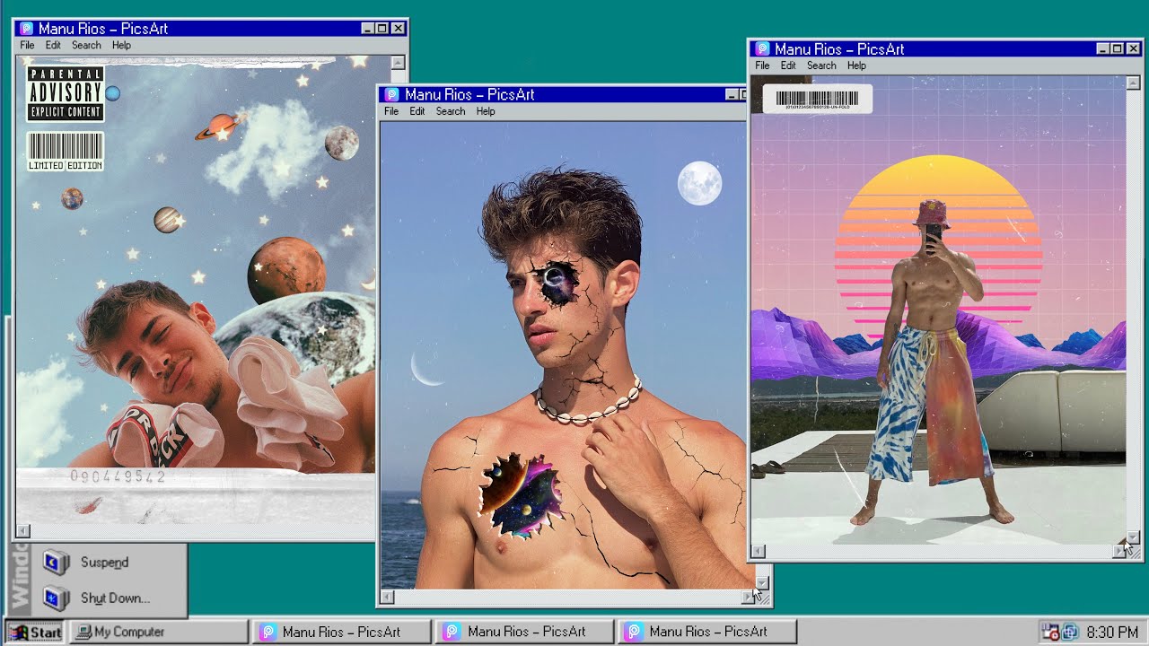The height and width of the screenshot is (646, 1149).
Task: Open the PicsArt title icon of the sunset window
Action: coord(763,49)
